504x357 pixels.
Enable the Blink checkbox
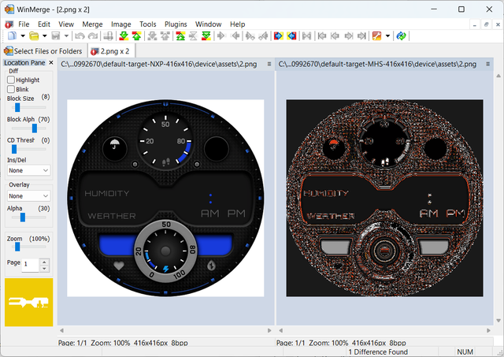click(11, 89)
